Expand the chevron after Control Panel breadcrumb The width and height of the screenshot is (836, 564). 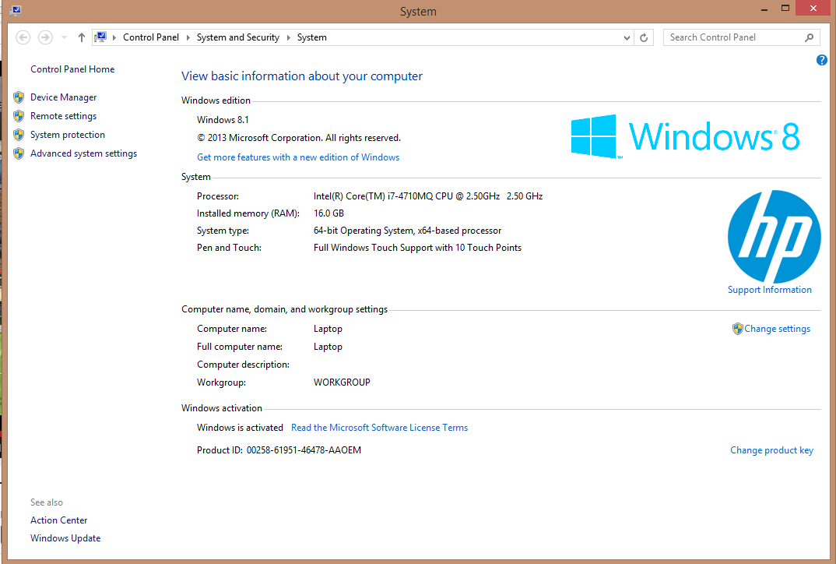tap(188, 37)
